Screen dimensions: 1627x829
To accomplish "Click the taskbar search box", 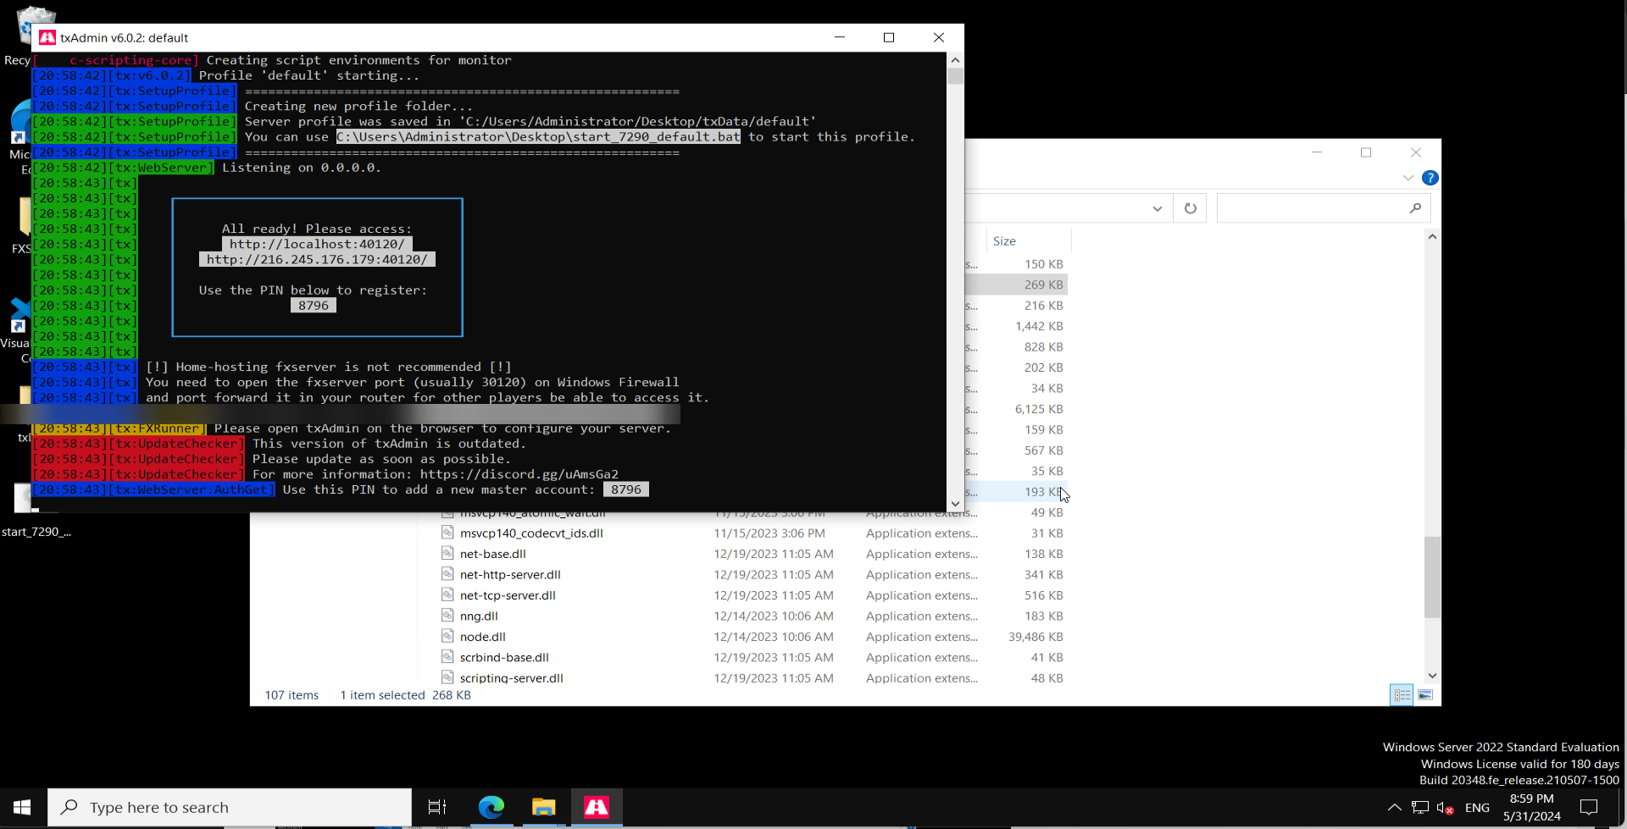I will point(230,807).
